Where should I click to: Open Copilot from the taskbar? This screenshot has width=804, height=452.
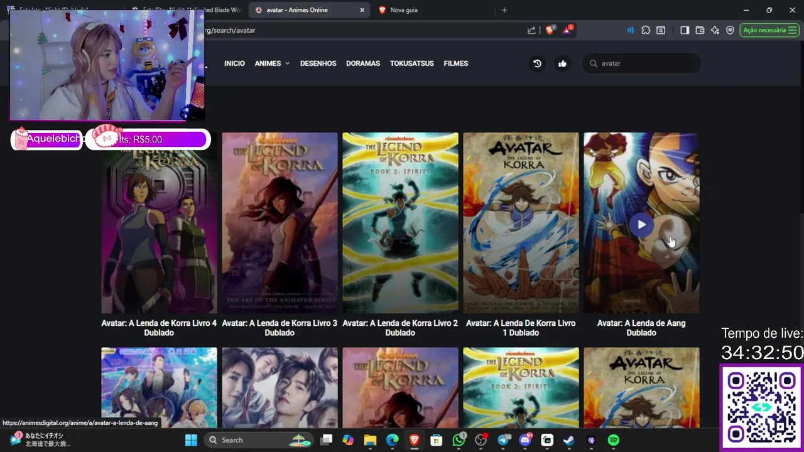point(348,440)
